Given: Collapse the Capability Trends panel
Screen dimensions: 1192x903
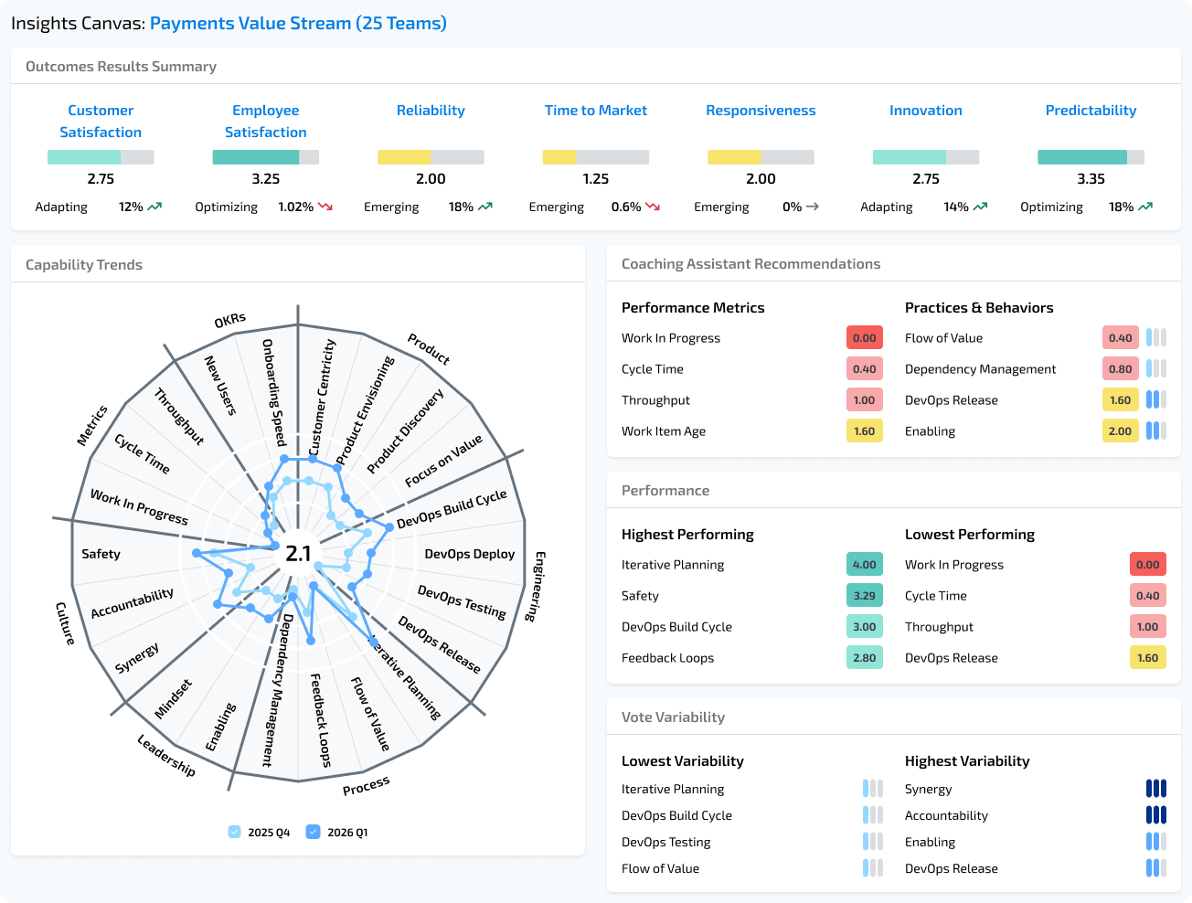Looking at the screenshot, I should click(83, 264).
